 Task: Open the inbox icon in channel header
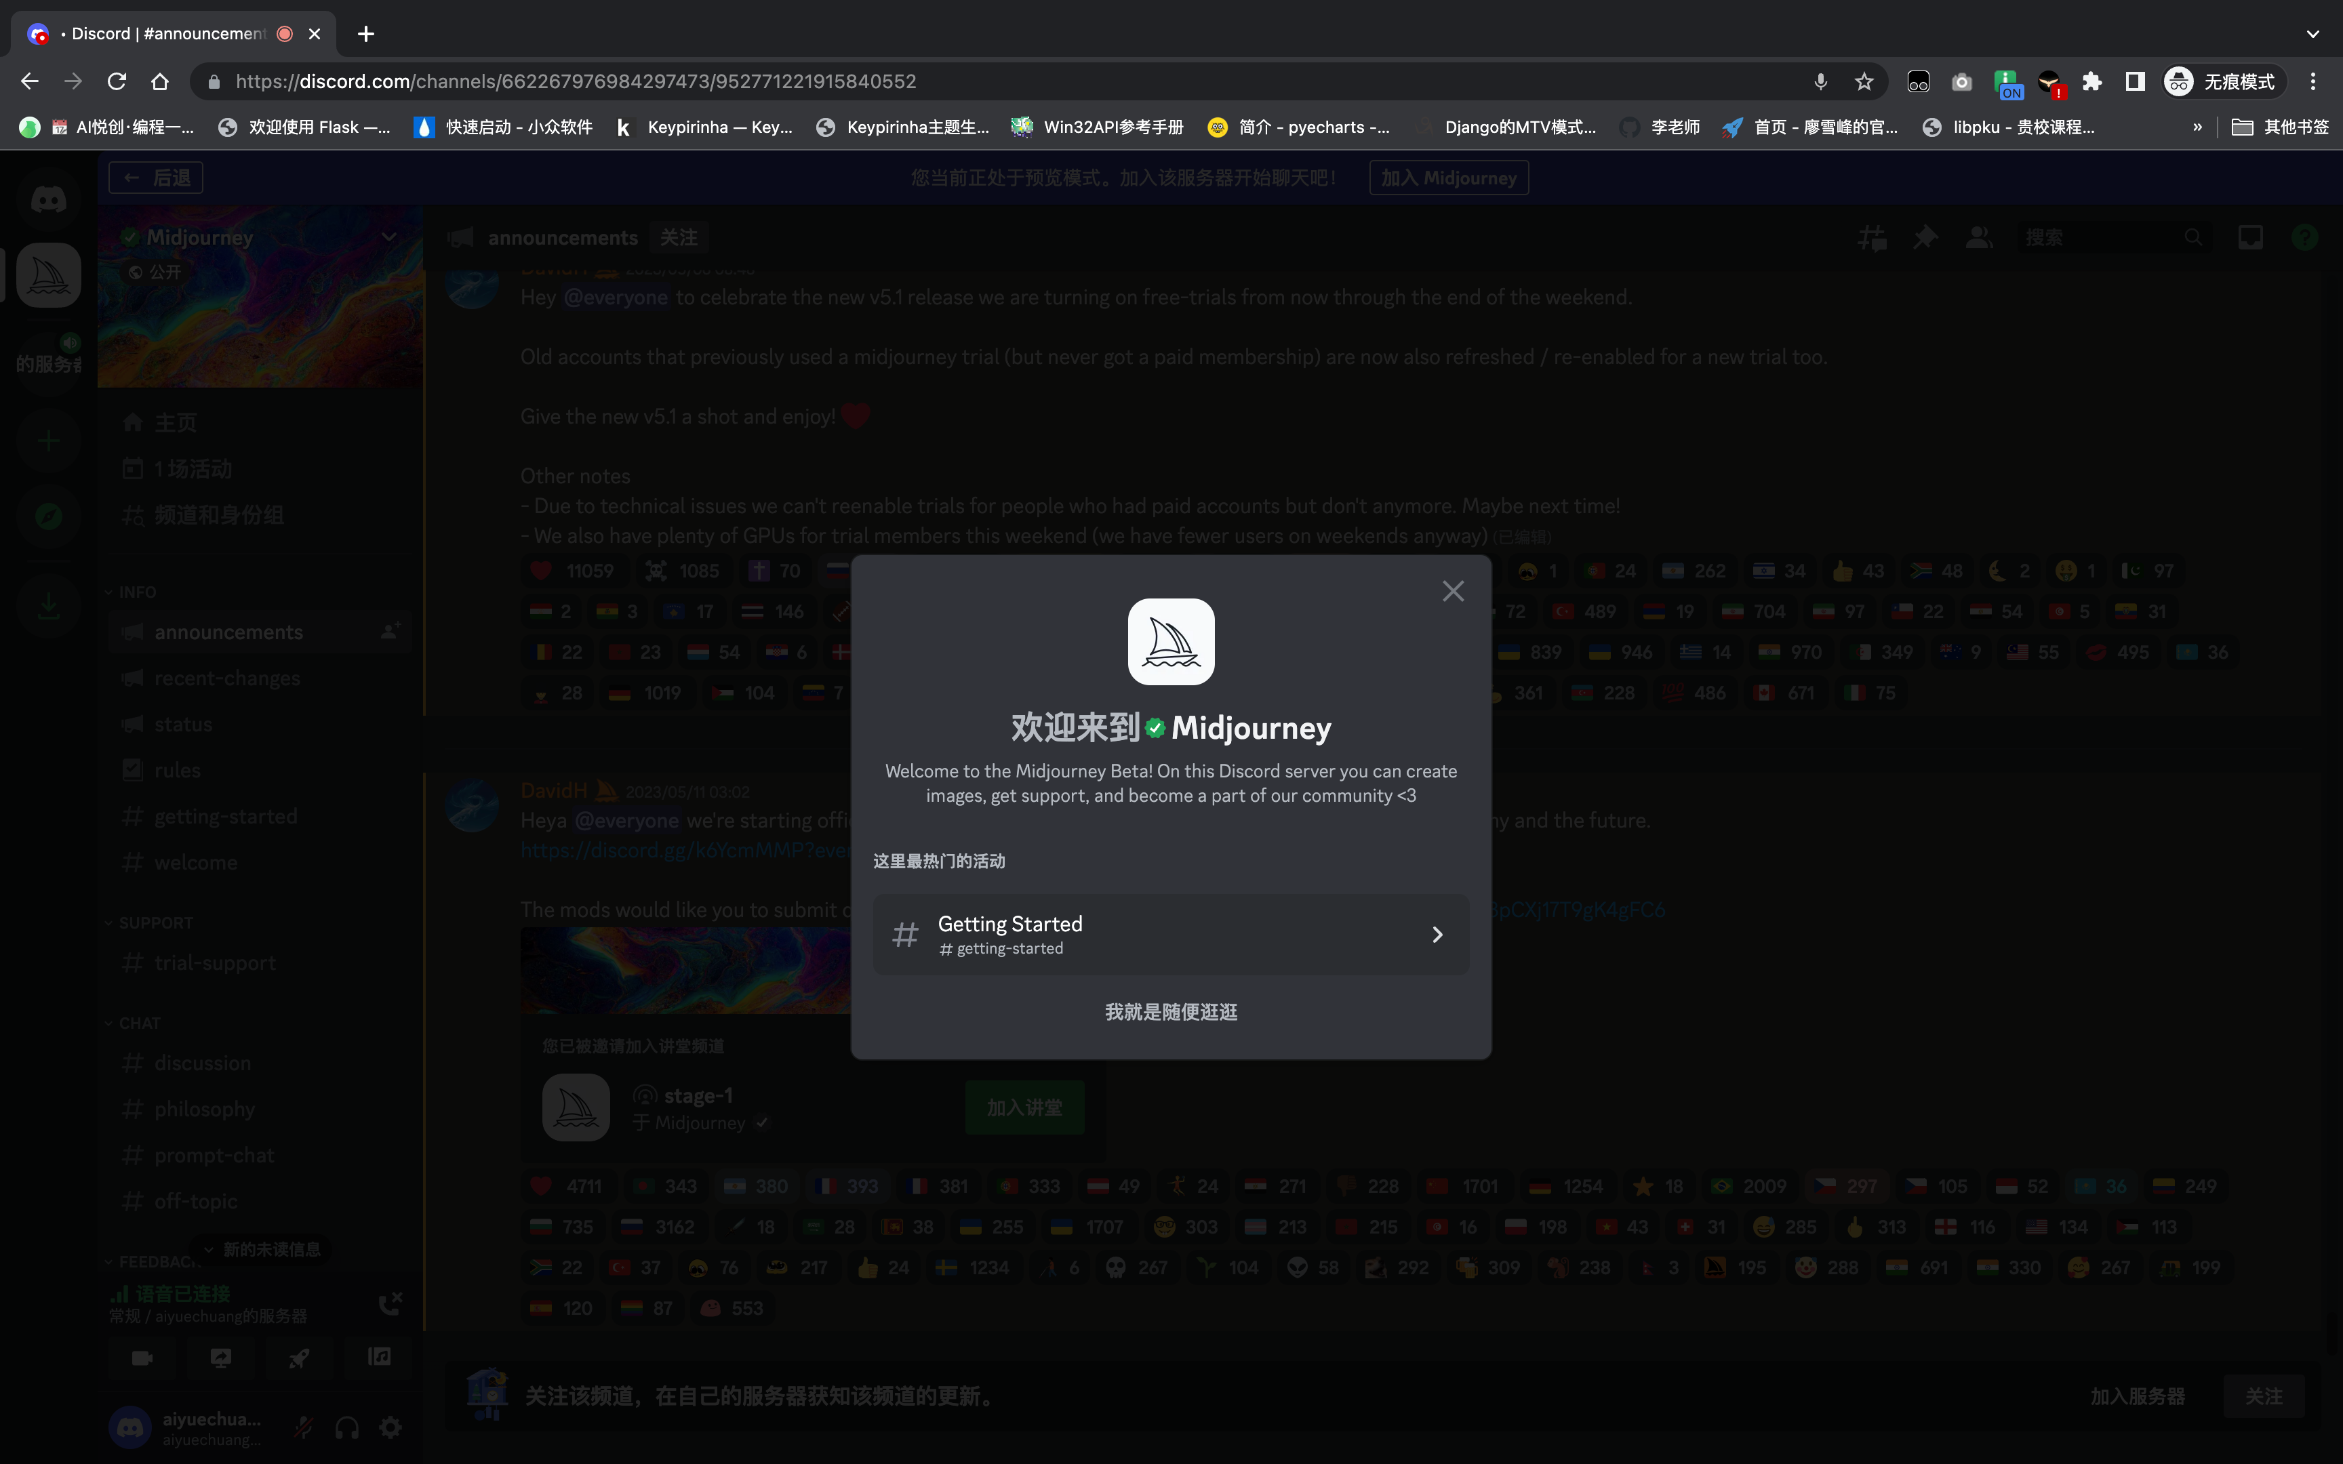[2251, 237]
